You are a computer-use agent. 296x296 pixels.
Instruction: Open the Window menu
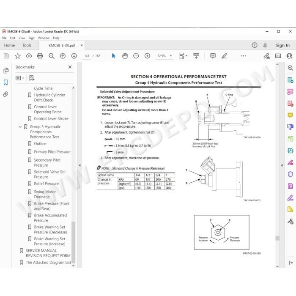click(44, 38)
